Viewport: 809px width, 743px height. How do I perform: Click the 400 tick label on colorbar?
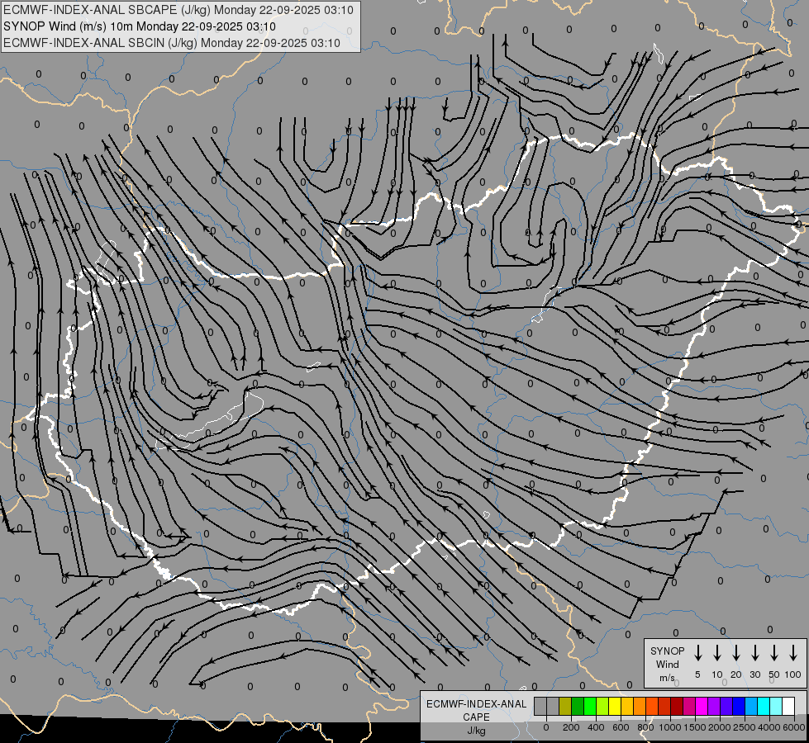[x=596, y=727]
